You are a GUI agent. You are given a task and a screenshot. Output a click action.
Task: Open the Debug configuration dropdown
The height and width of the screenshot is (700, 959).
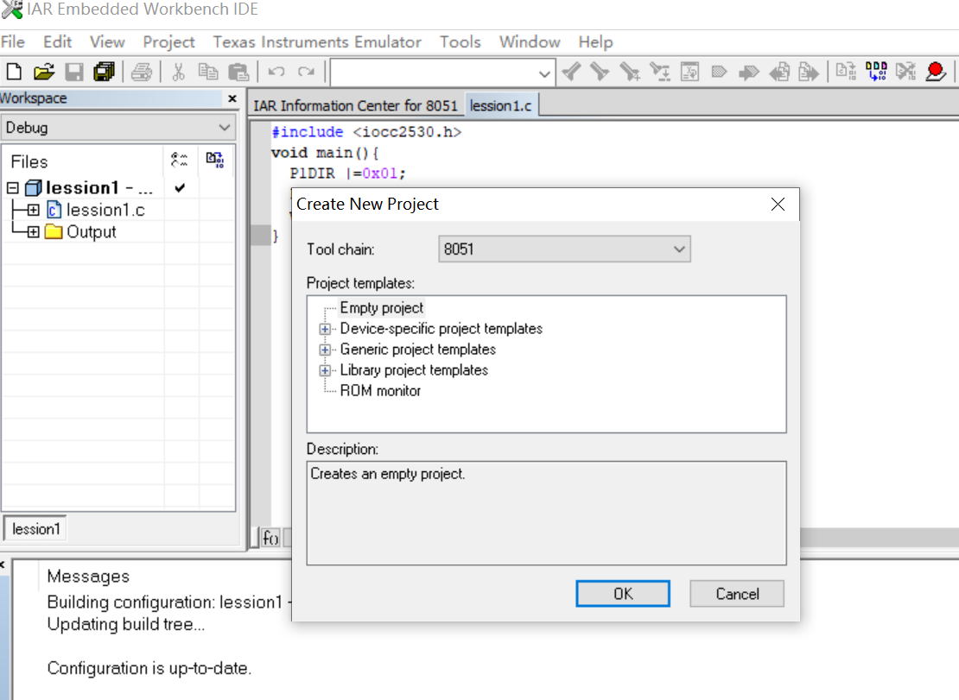117,128
